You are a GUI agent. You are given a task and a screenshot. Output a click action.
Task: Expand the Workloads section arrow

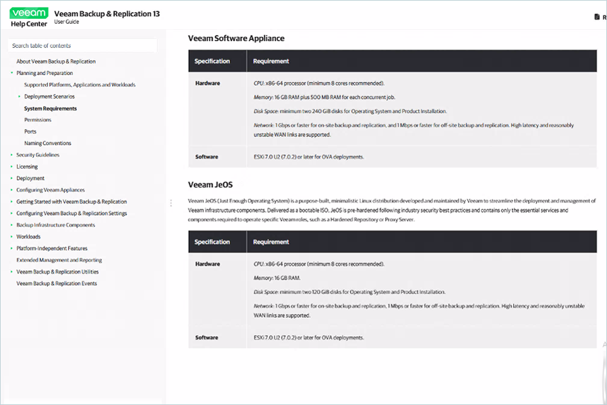pos(11,237)
